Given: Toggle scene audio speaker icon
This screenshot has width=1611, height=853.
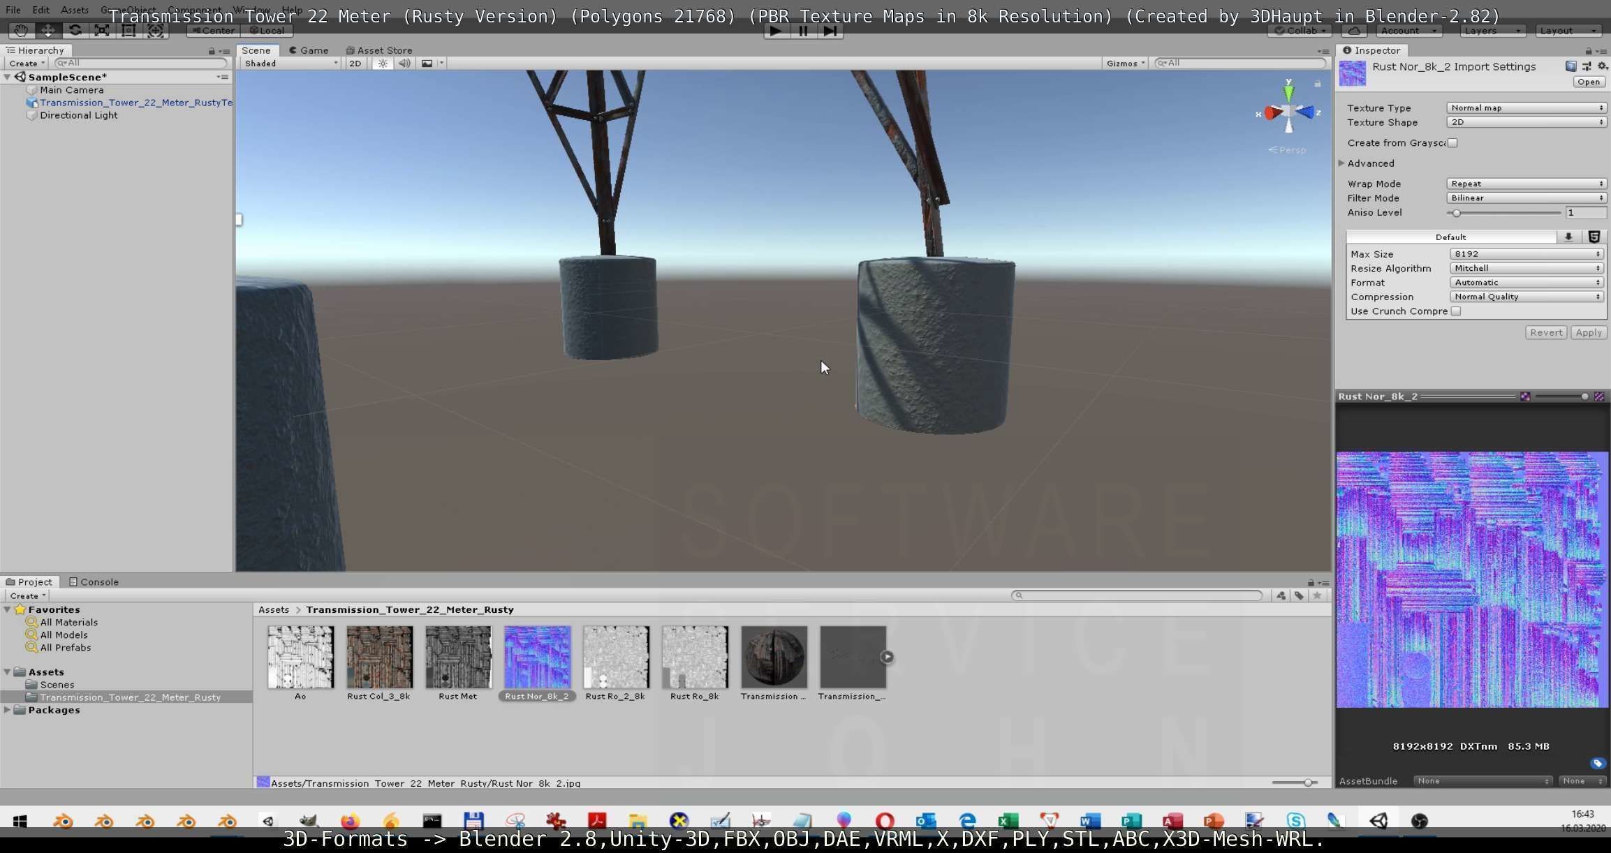Looking at the screenshot, I should click(404, 64).
